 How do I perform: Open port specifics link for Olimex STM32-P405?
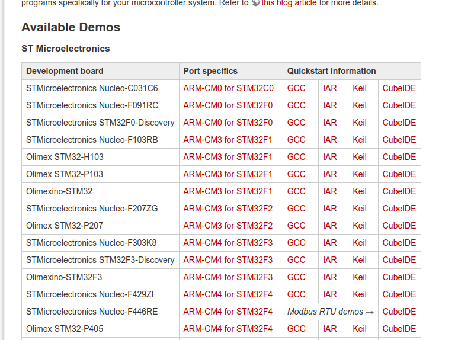228,329
